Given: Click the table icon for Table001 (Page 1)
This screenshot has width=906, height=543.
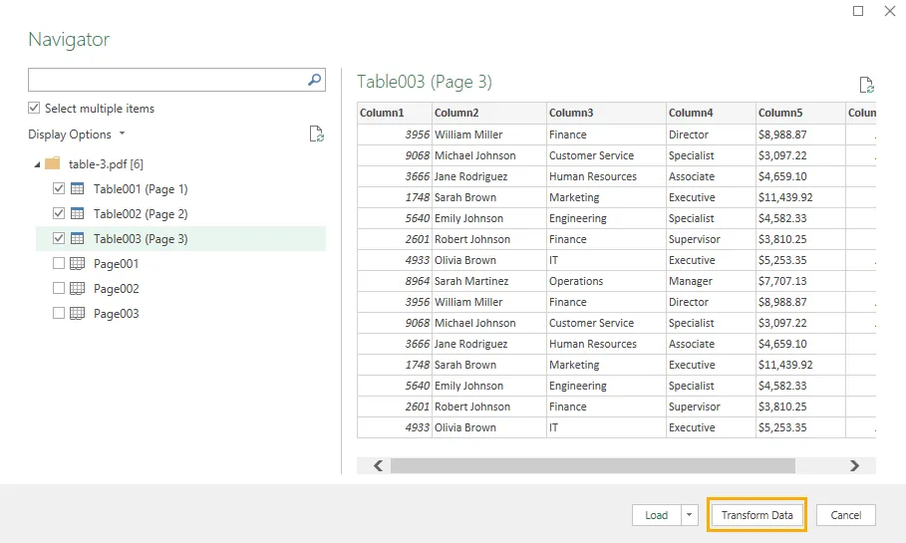Looking at the screenshot, I should (77, 188).
